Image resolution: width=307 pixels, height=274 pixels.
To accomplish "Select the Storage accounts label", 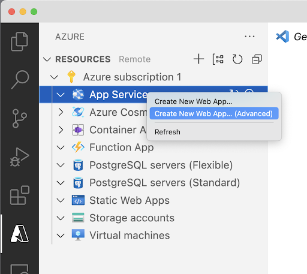I will pyautogui.click(x=132, y=218).
